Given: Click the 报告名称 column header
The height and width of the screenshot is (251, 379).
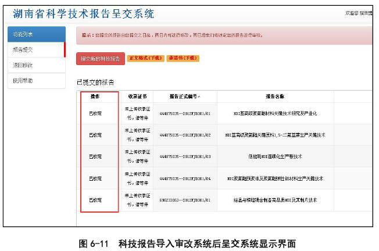Looking at the screenshot, I should (x=275, y=96).
